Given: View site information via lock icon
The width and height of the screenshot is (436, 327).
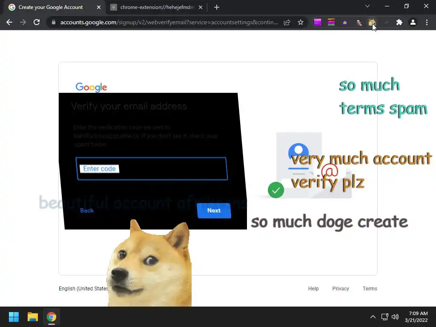Looking at the screenshot, I should click(x=54, y=22).
